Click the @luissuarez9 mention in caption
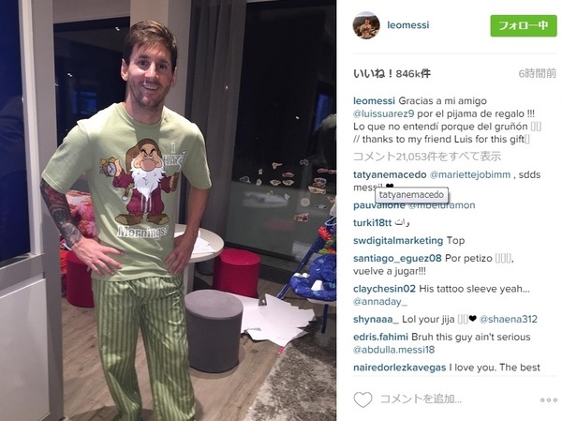The image size is (562, 421). tap(383, 113)
